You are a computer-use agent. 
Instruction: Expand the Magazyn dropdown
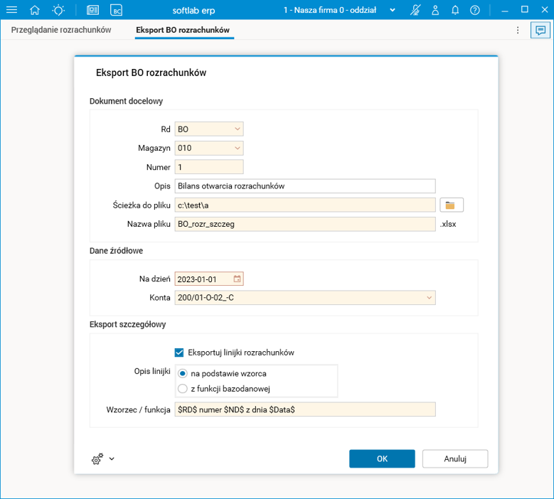(x=237, y=149)
